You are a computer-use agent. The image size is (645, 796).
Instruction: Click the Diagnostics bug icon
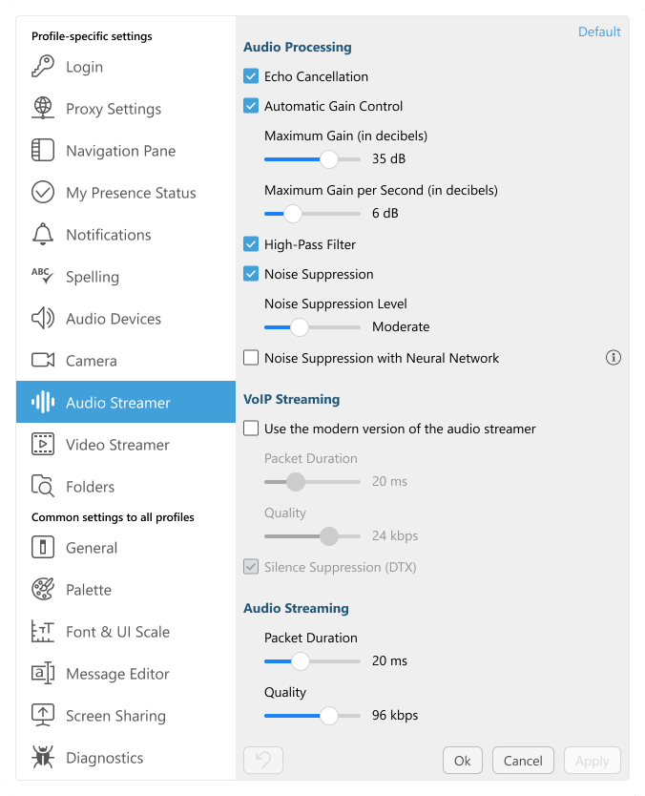[x=43, y=758]
